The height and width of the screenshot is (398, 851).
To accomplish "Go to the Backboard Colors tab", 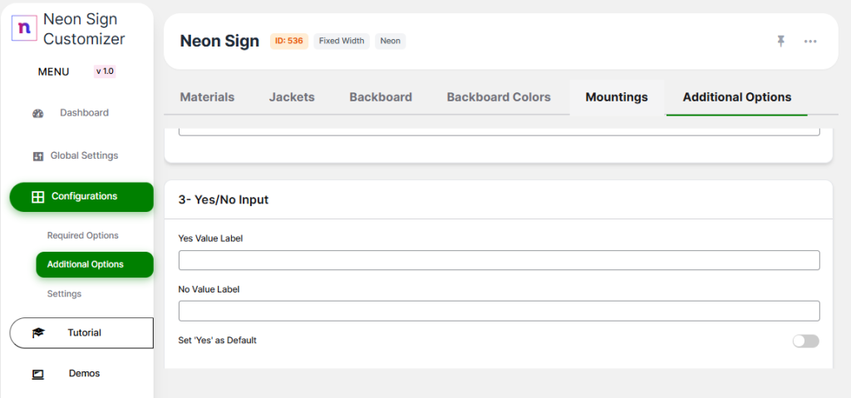I will pos(499,97).
